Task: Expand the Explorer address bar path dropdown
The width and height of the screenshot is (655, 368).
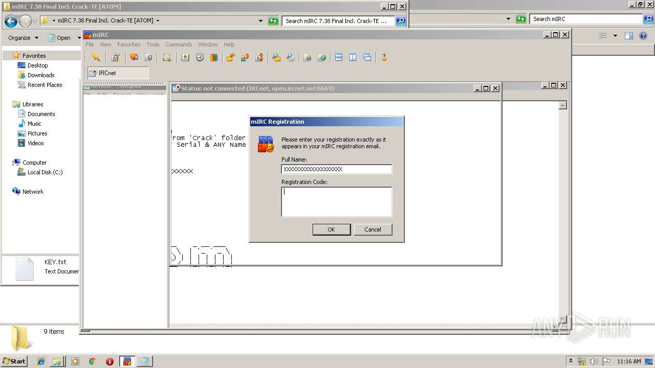Action: tap(158, 21)
